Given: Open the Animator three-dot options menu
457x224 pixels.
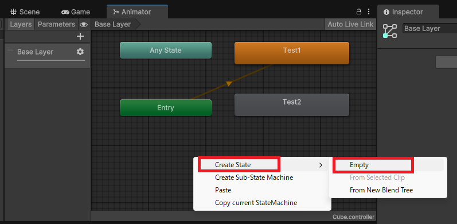Looking at the screenshot, I should point(369,11).
